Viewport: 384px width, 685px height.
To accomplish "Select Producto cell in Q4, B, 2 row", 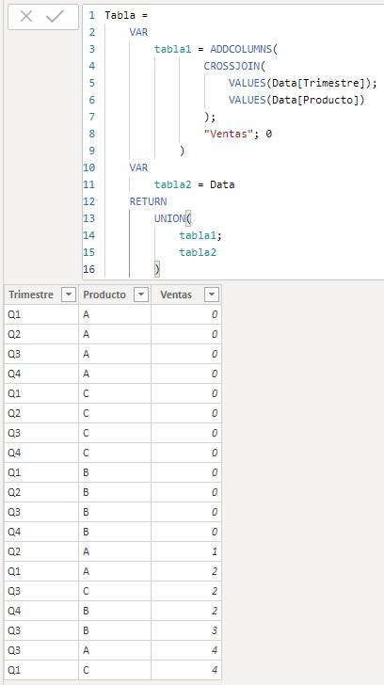I will 115,611.
